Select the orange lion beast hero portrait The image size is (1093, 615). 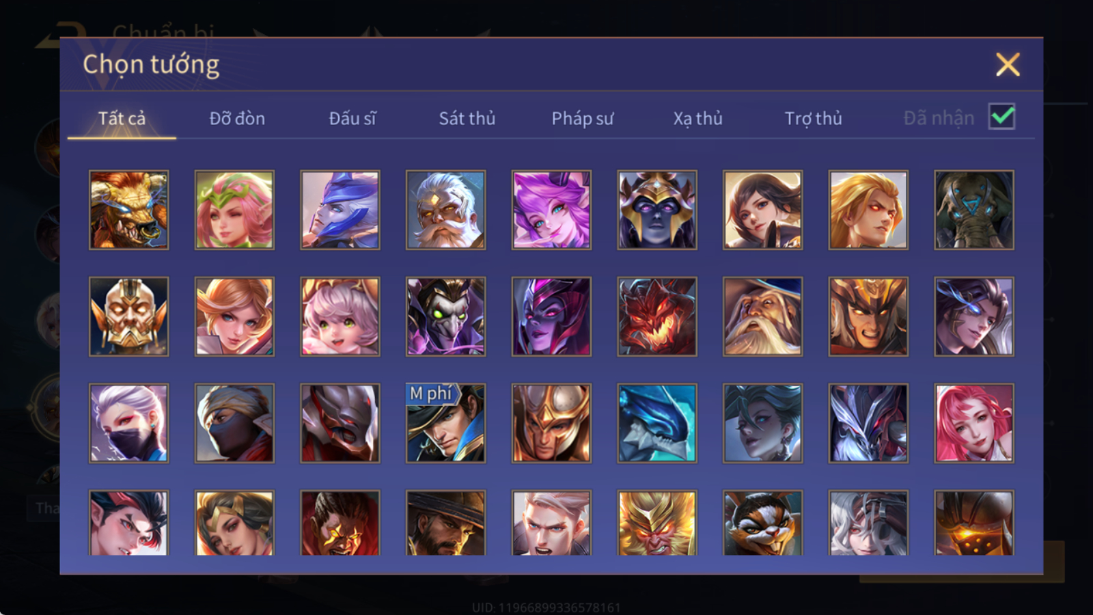tap(128, 210)
